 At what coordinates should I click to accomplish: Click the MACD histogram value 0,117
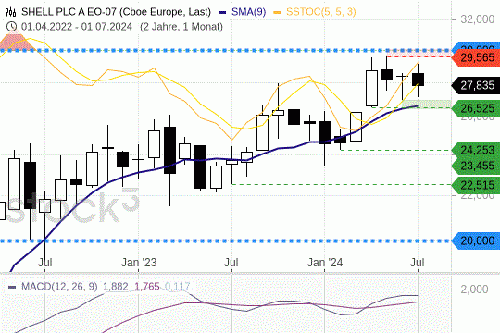tap(177, 287)
